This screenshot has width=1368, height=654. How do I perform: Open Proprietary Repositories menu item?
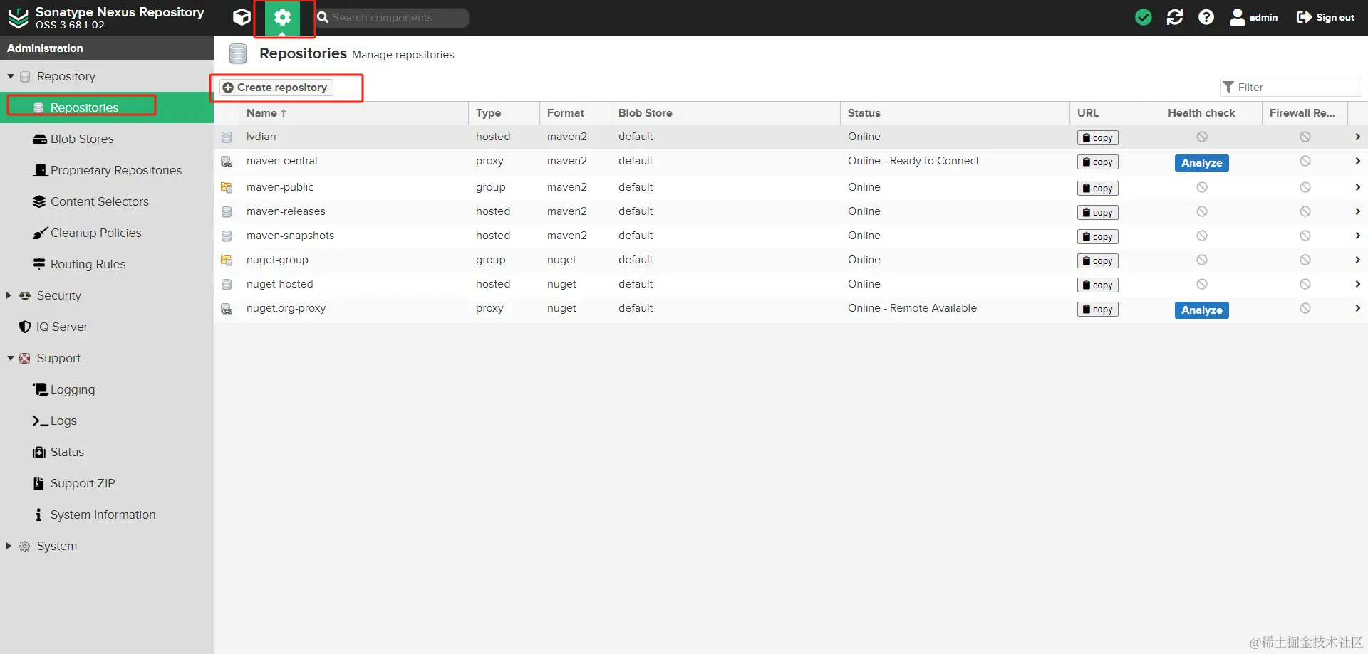coord(107,170)
